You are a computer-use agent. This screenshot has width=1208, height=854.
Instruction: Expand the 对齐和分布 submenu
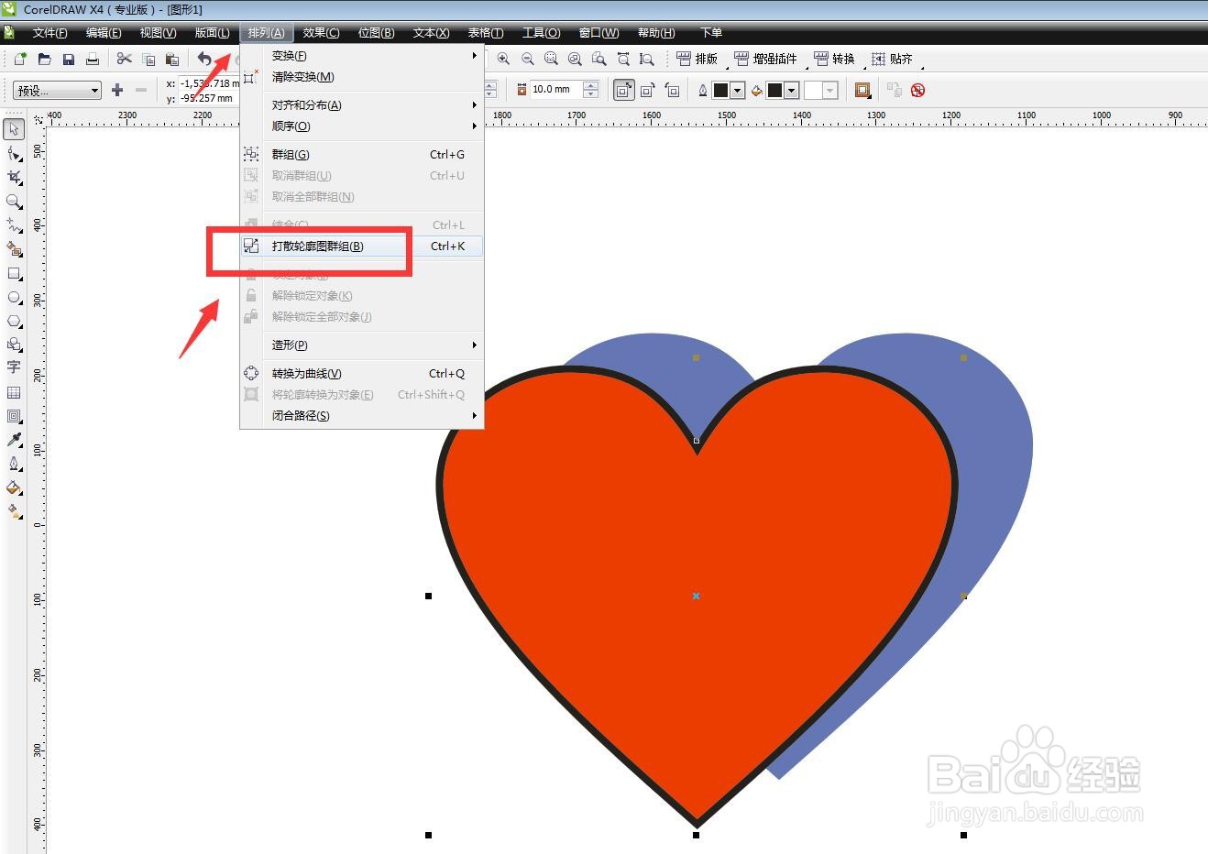[x=361, y=105]
